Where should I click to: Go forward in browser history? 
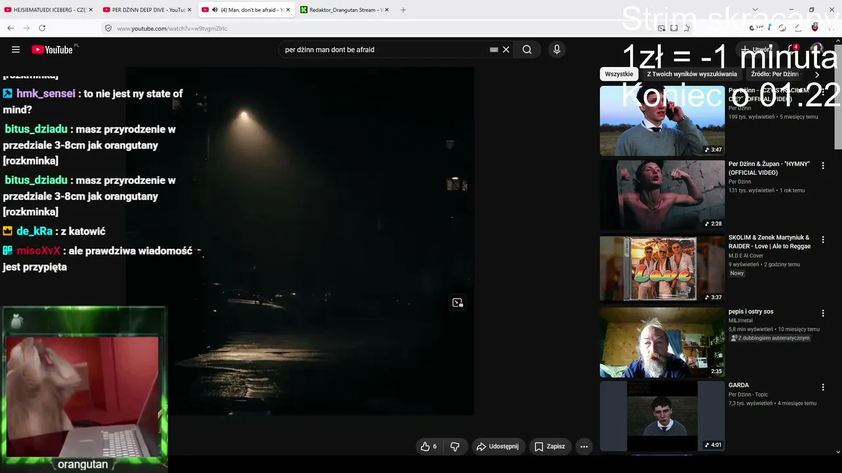click(x=26, y=28)
